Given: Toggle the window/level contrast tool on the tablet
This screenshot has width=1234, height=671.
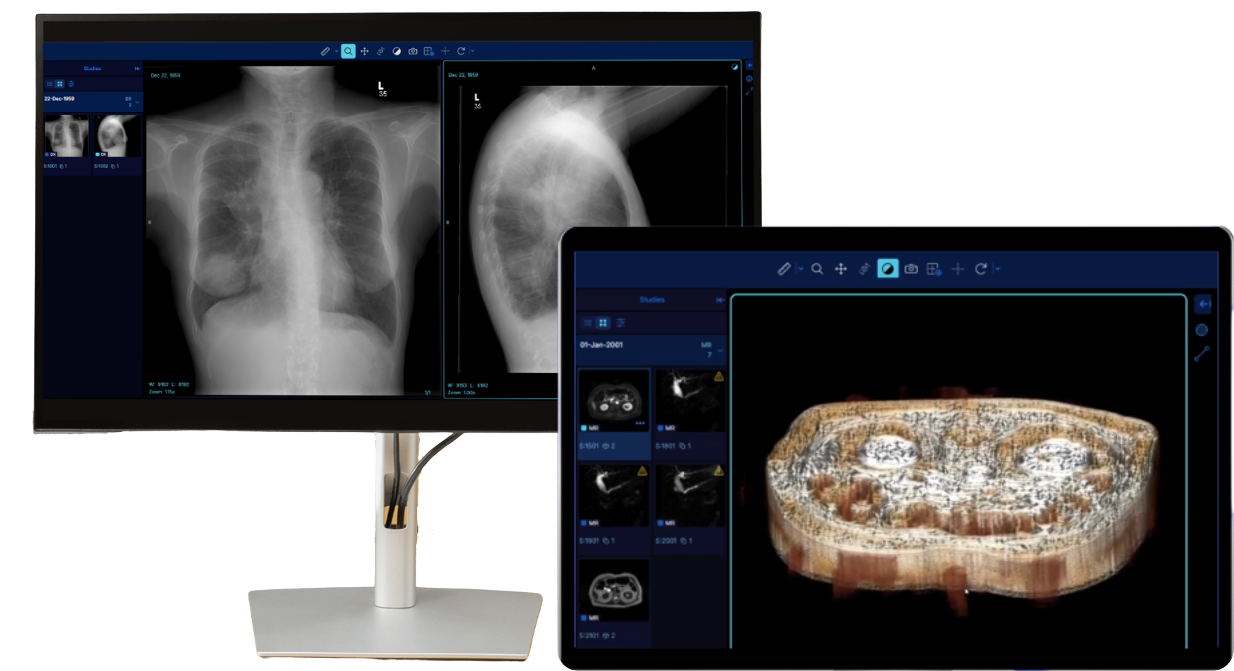Looking at the screenshot, I should click(888, 269).
